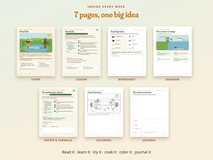Click the green badge under Lesson's Pond Life title
Image resolution: width=213 pixels, height=160 pixels.
[x=76, y=34]
